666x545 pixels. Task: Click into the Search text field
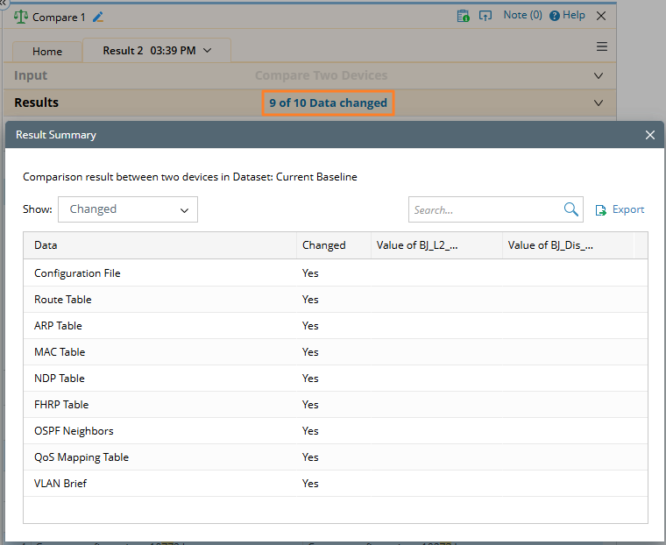[486, 210]
